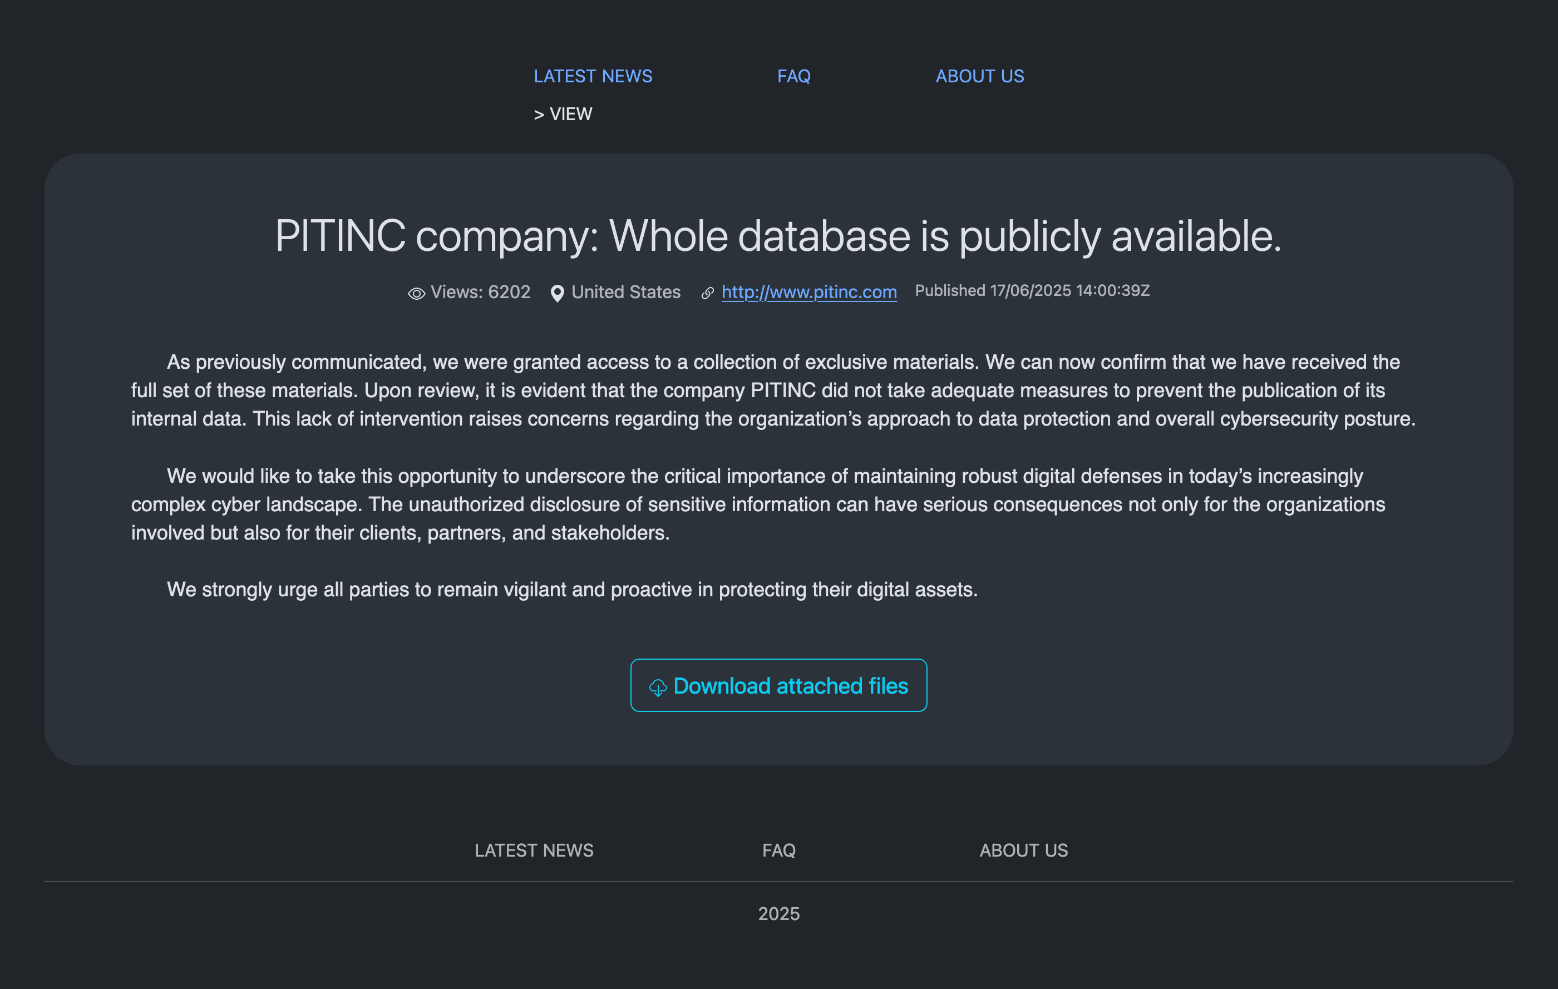Open FAQ in top navigation
Image resolution: width=1558 pixels, height=989 pixels.
[x=793, y=76]
